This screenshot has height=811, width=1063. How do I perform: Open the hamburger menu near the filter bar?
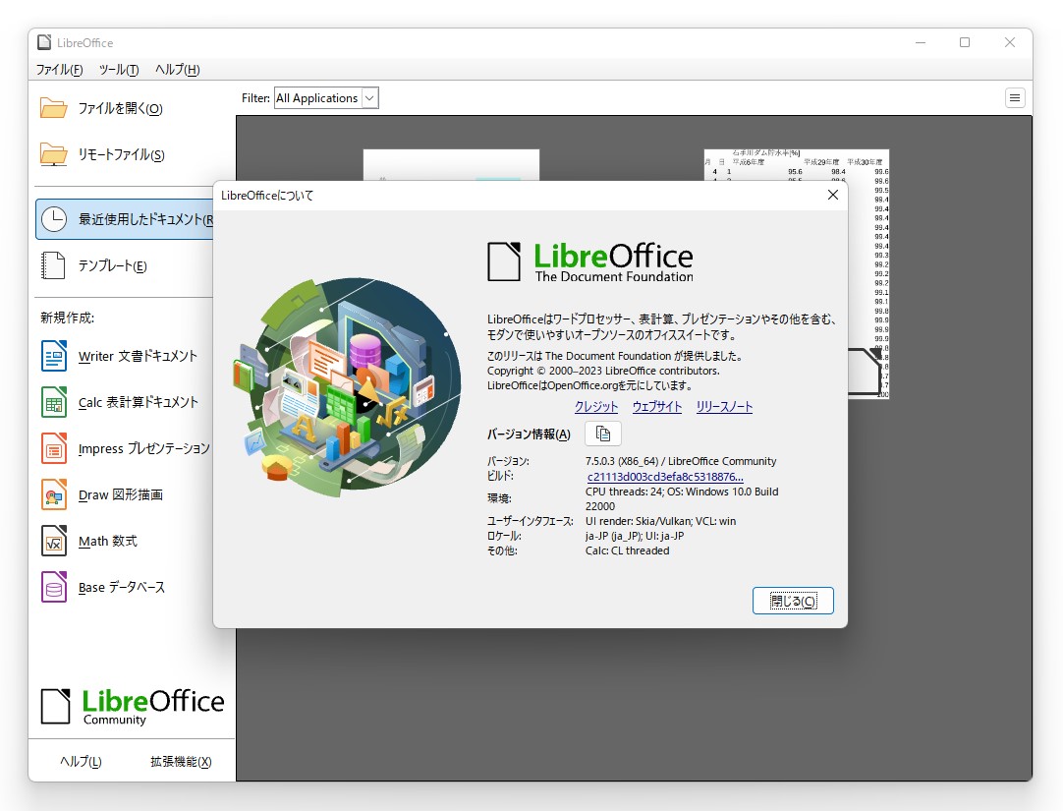pos(1015,97)
